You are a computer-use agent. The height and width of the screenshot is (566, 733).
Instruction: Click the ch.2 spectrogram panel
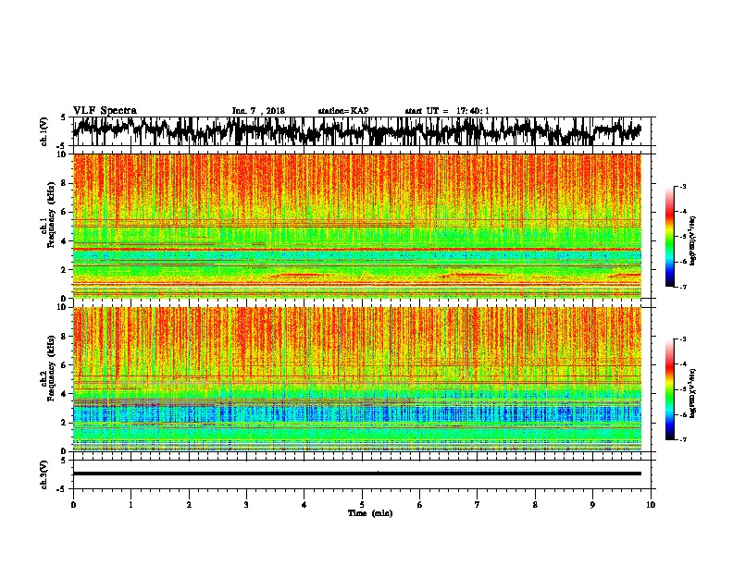(357, 379)
